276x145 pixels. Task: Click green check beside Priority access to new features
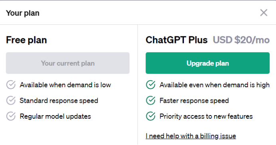click(x=151, y=116)
